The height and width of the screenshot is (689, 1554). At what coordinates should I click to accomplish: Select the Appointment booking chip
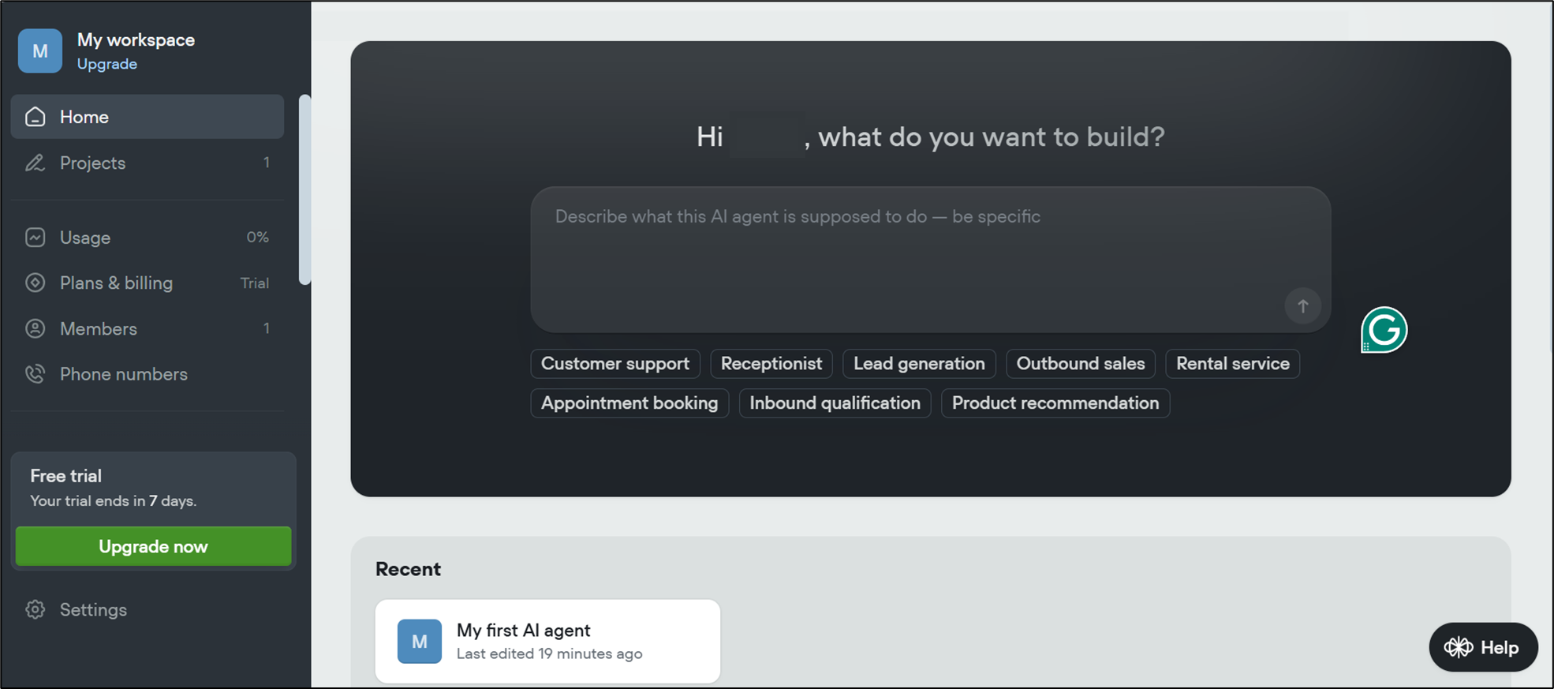pos(629,403)
